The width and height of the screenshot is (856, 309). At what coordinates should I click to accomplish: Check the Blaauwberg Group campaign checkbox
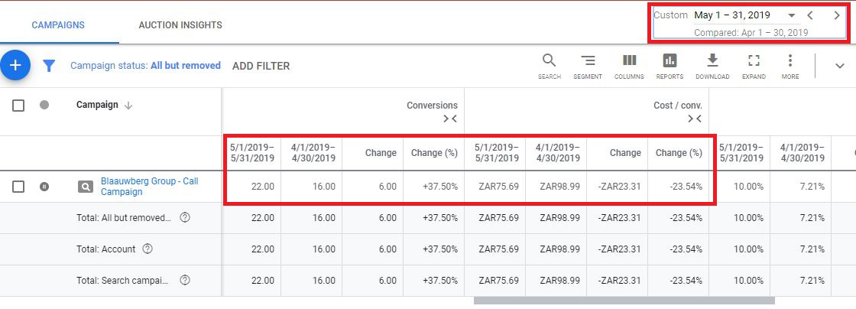coord(19,187)
